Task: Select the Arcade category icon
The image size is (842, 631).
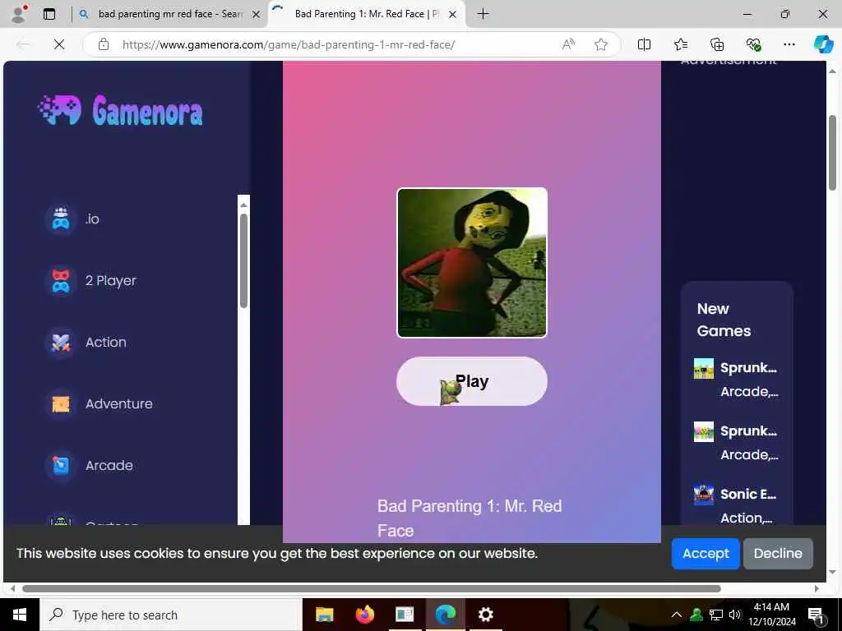Action: (61, 465)
